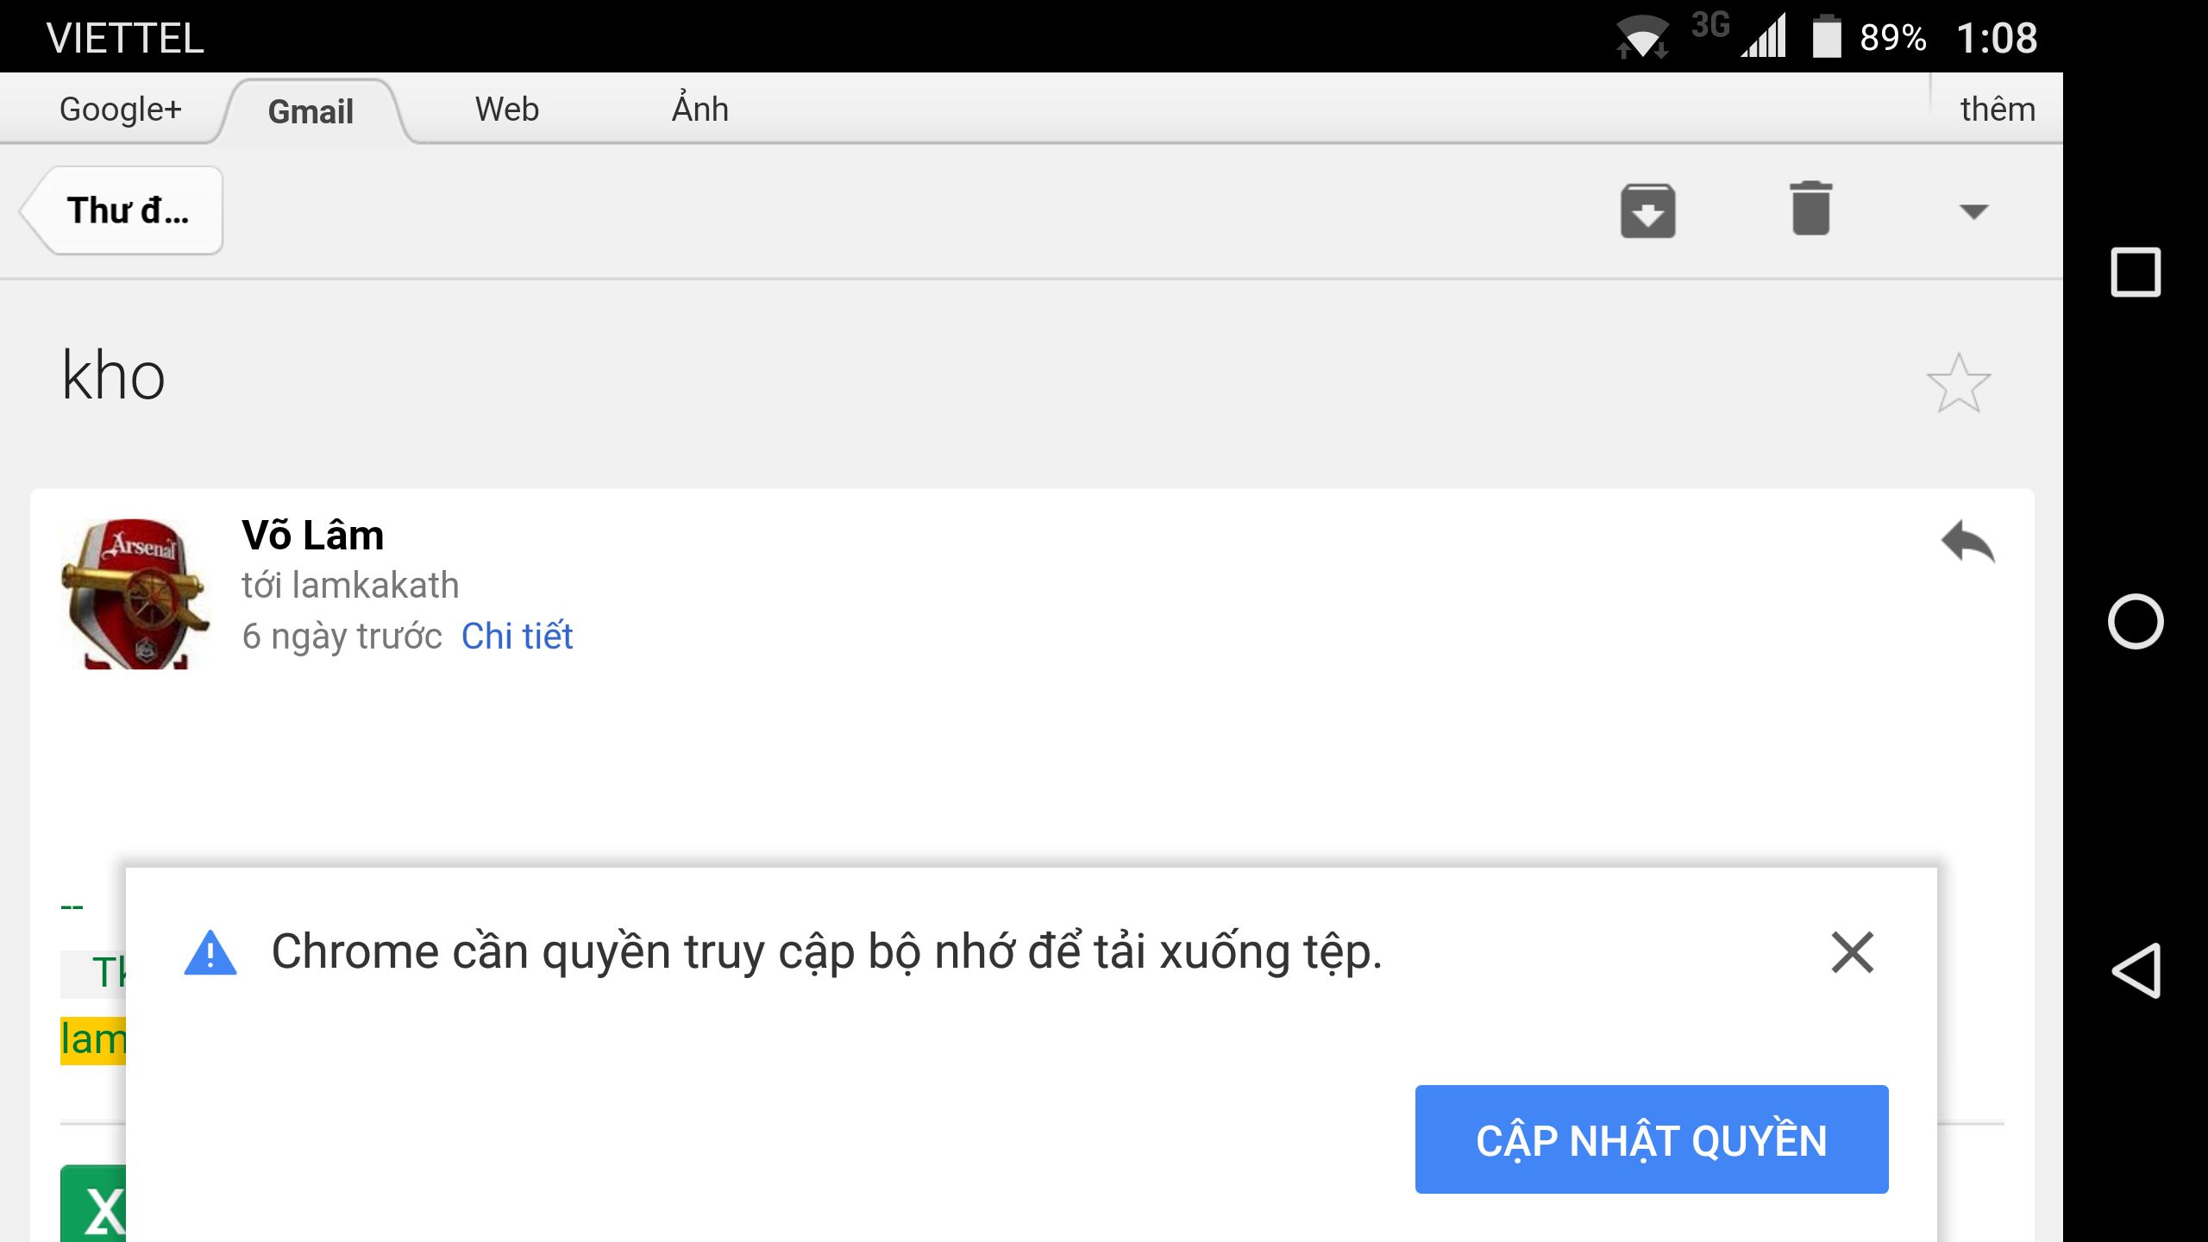This screenshot has width=2208, height=1242.
Task: Tap the yellow highlighted "lam" text
Action: point(93,1040)
